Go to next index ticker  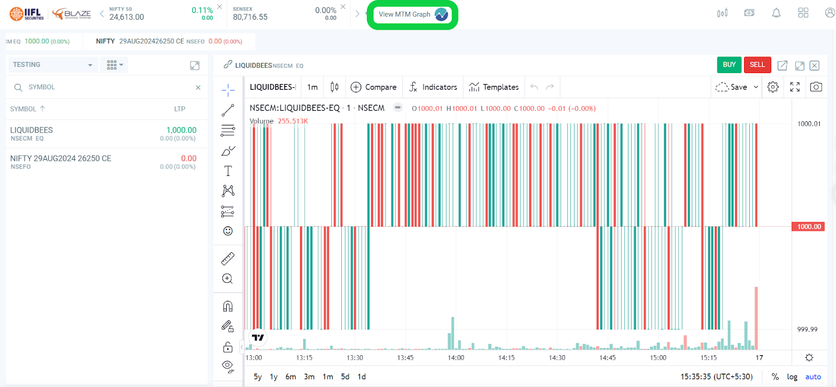click(357, 14)
